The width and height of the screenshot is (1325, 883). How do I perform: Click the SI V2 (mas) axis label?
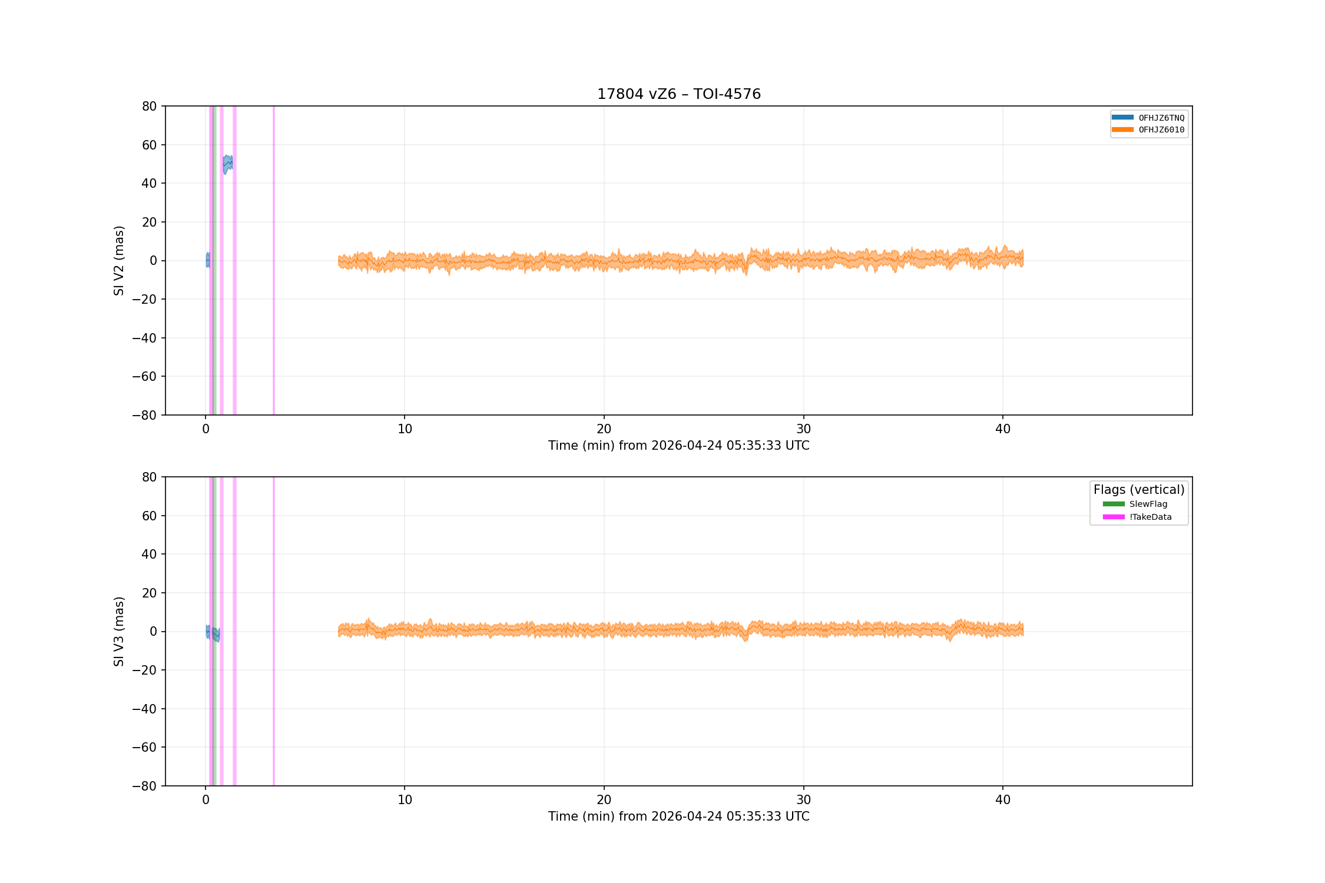tap(119, 260)
